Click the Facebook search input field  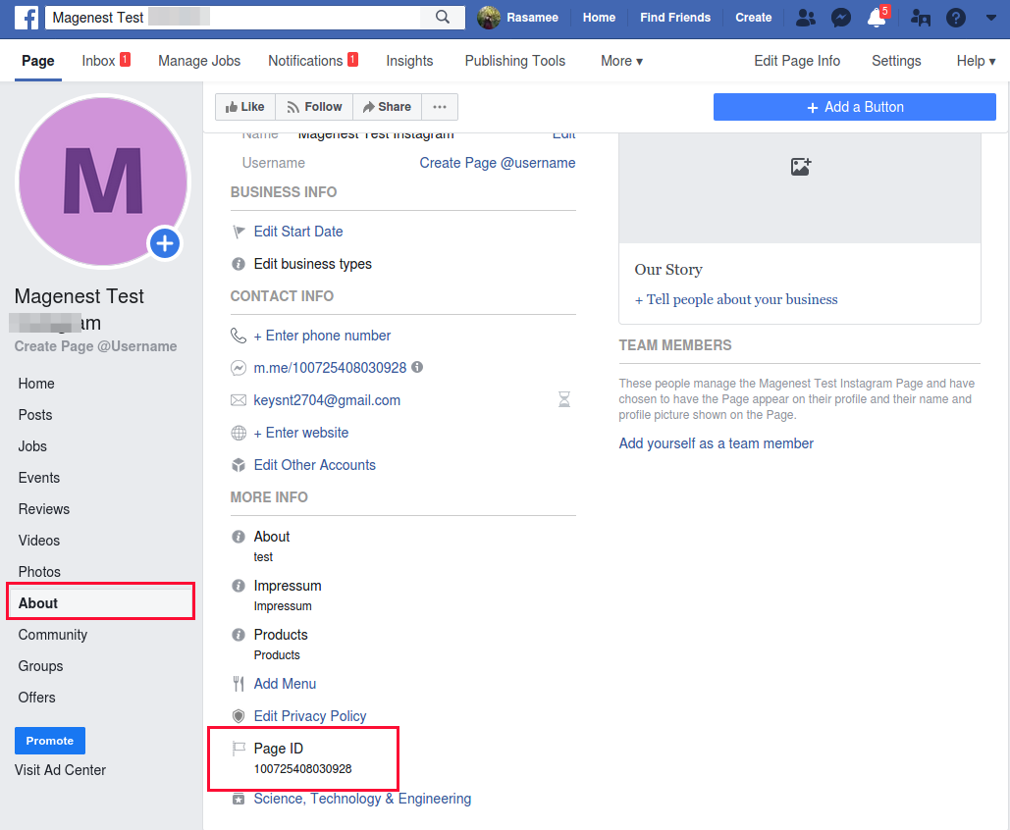(x=236, y=18)
